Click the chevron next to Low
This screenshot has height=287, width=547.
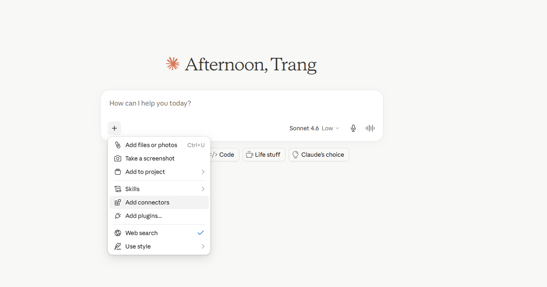pos(337,129)
